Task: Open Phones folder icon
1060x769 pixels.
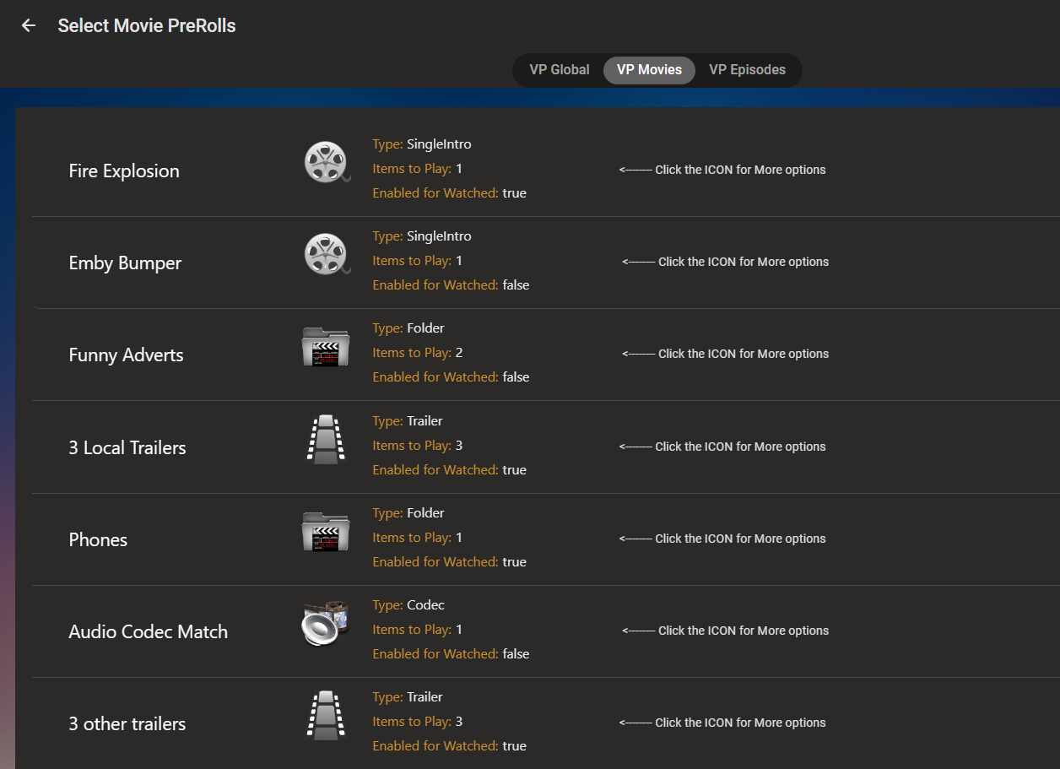Action: [326, 531]
